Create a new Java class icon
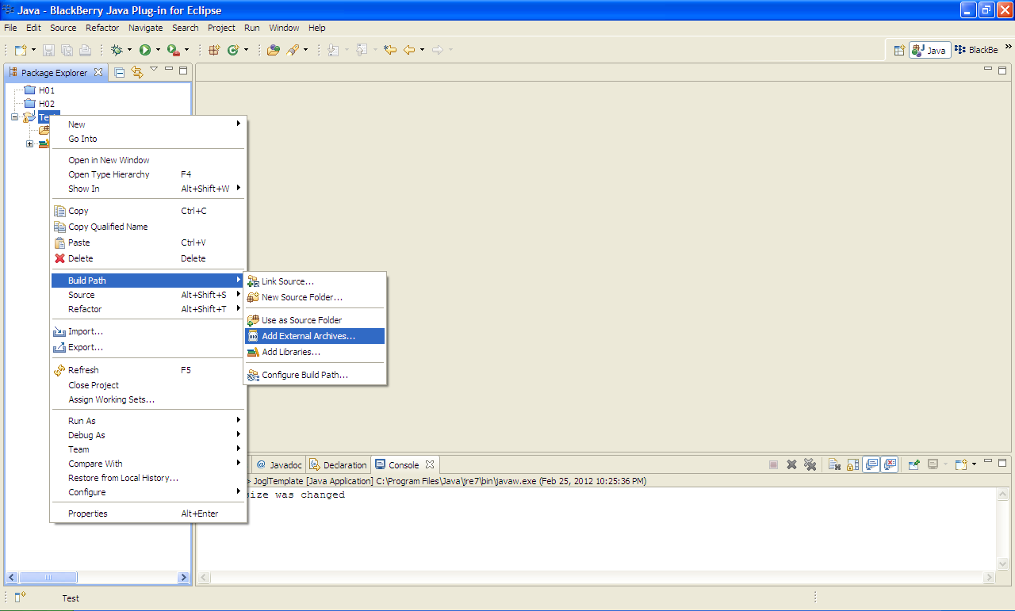The height and width of the screenshot is (611, 1015). (233, 50)
